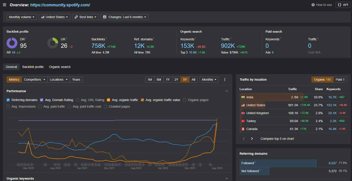The image size is (352, 181).
Task: Click the calendar icon in Changes filter
Action: (x=105, y=17)
